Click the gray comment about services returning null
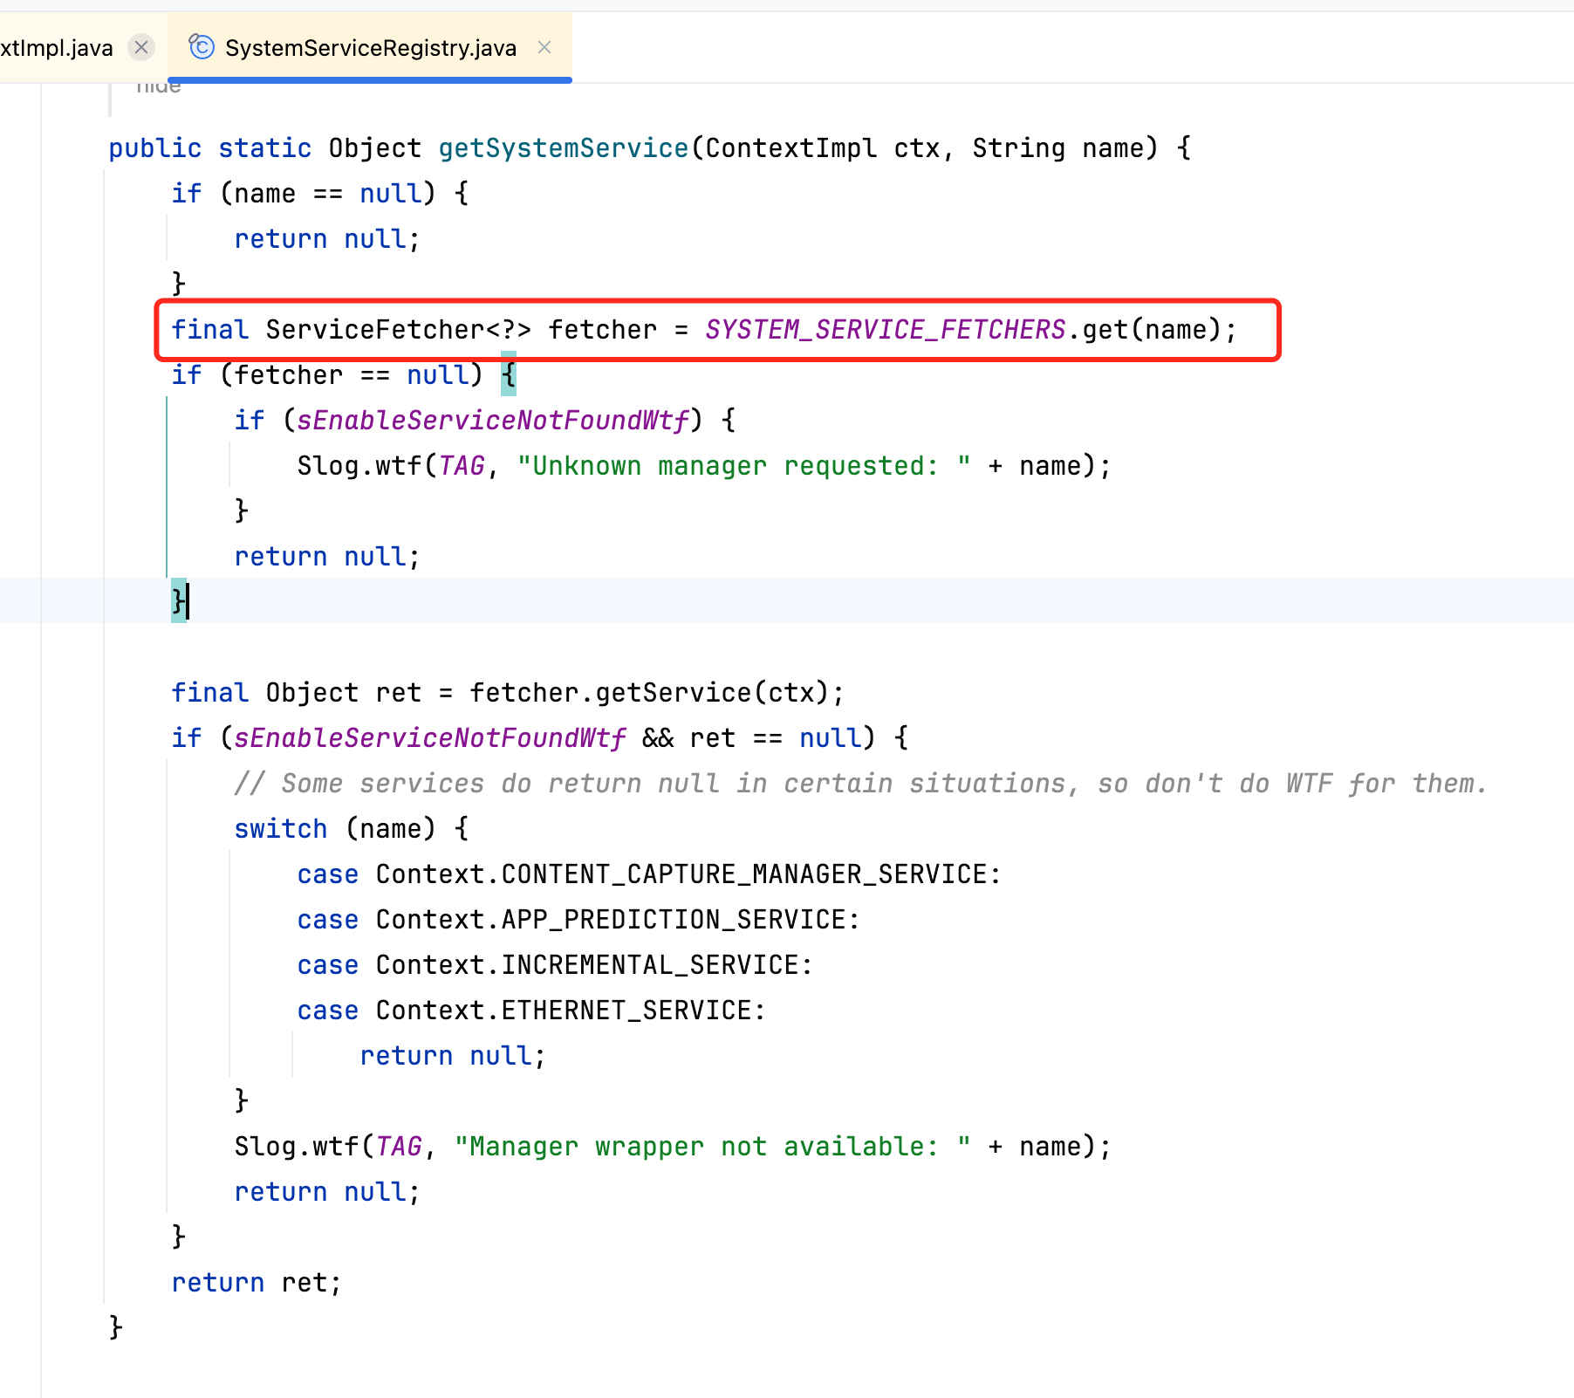 tap(859, 784)
